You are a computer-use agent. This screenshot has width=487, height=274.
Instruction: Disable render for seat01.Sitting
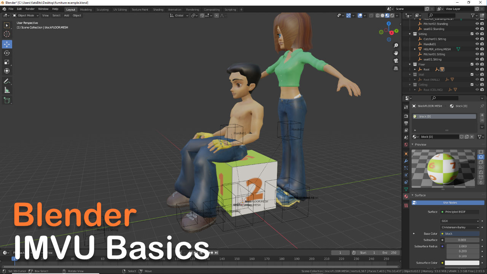pyautogui.click(x=482, y=59)
